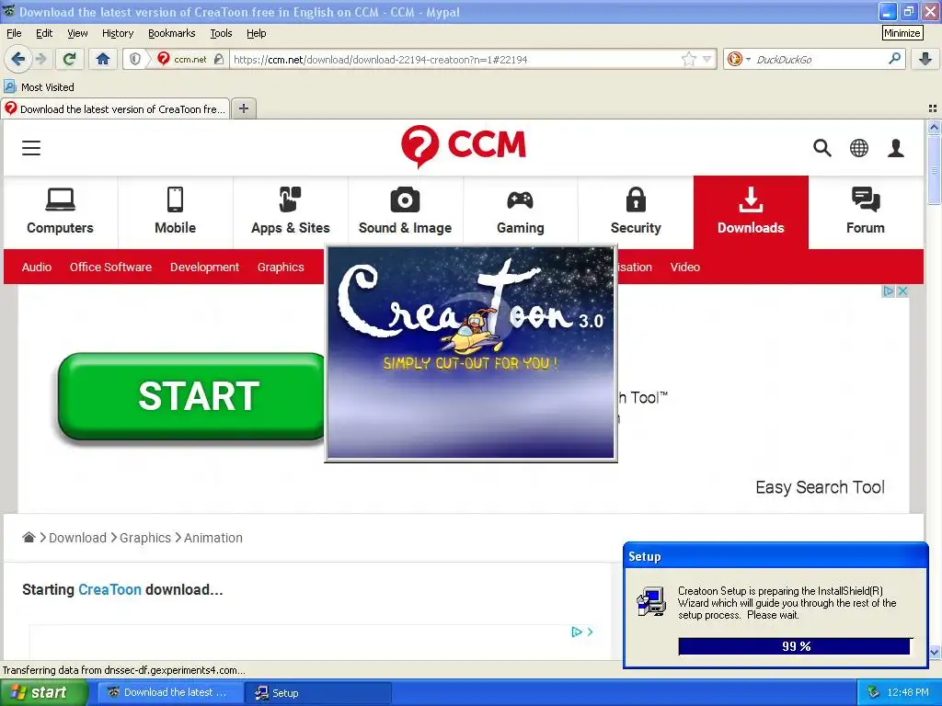Go to the Download breadcrumb
This screenshot has width=942, height=706.
[x=77, y=538]
